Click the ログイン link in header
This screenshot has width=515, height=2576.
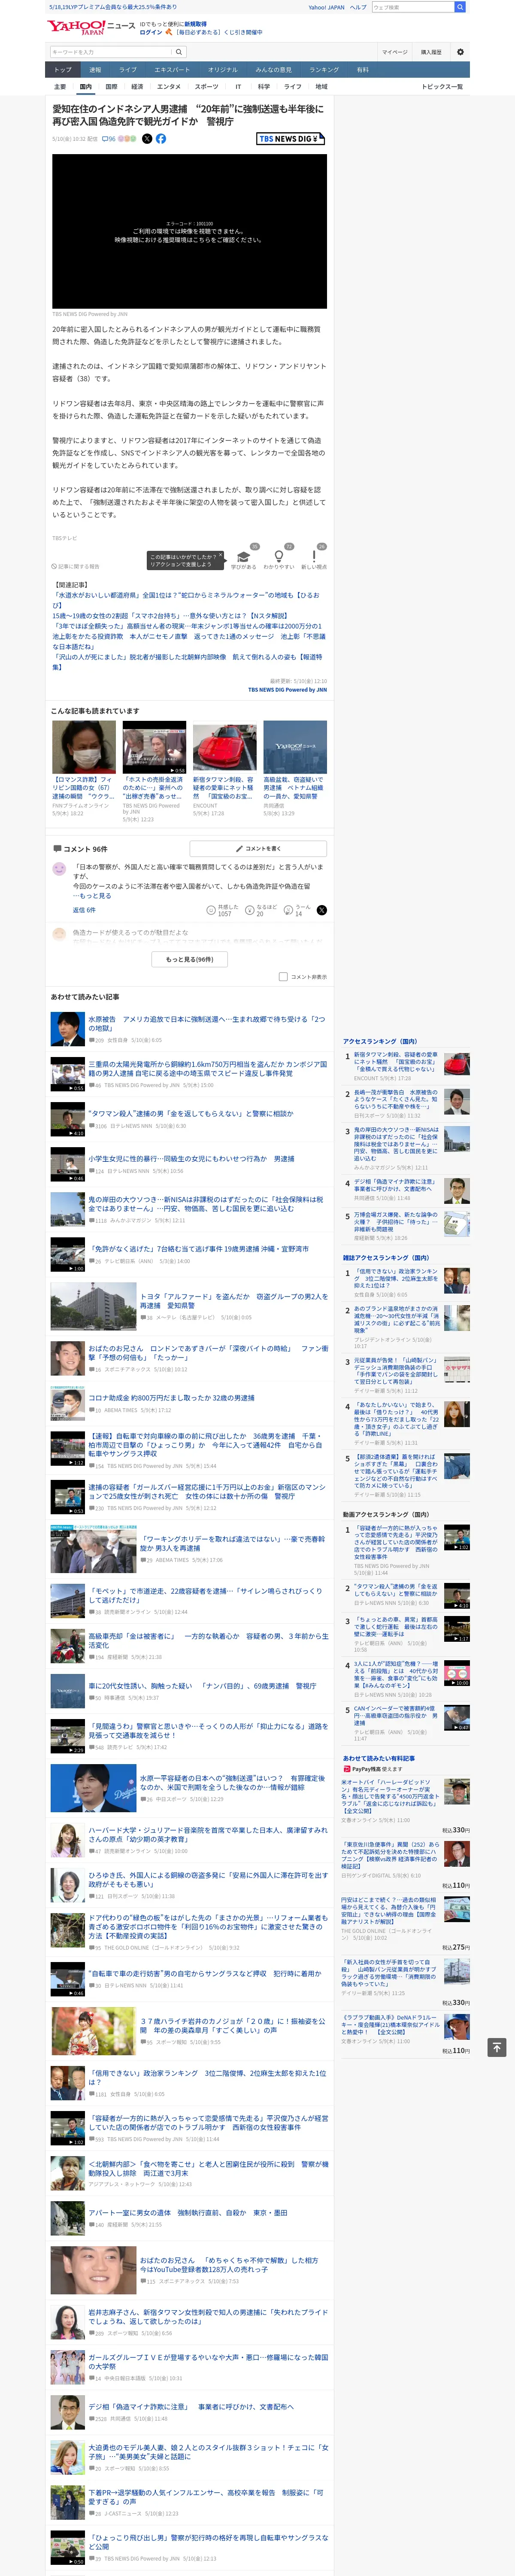click(151, 32)
